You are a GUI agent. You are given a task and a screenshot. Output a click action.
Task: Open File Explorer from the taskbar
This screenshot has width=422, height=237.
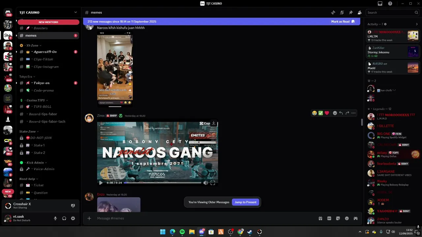point(192,232)
